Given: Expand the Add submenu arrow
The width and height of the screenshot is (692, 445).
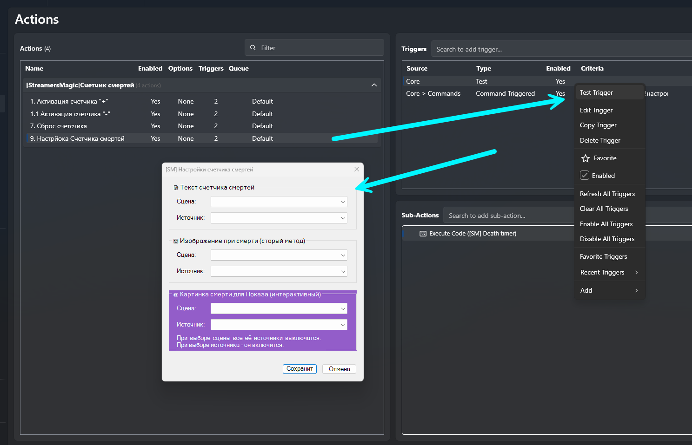Looking at the screenshot, I should (x=636, y=290).
